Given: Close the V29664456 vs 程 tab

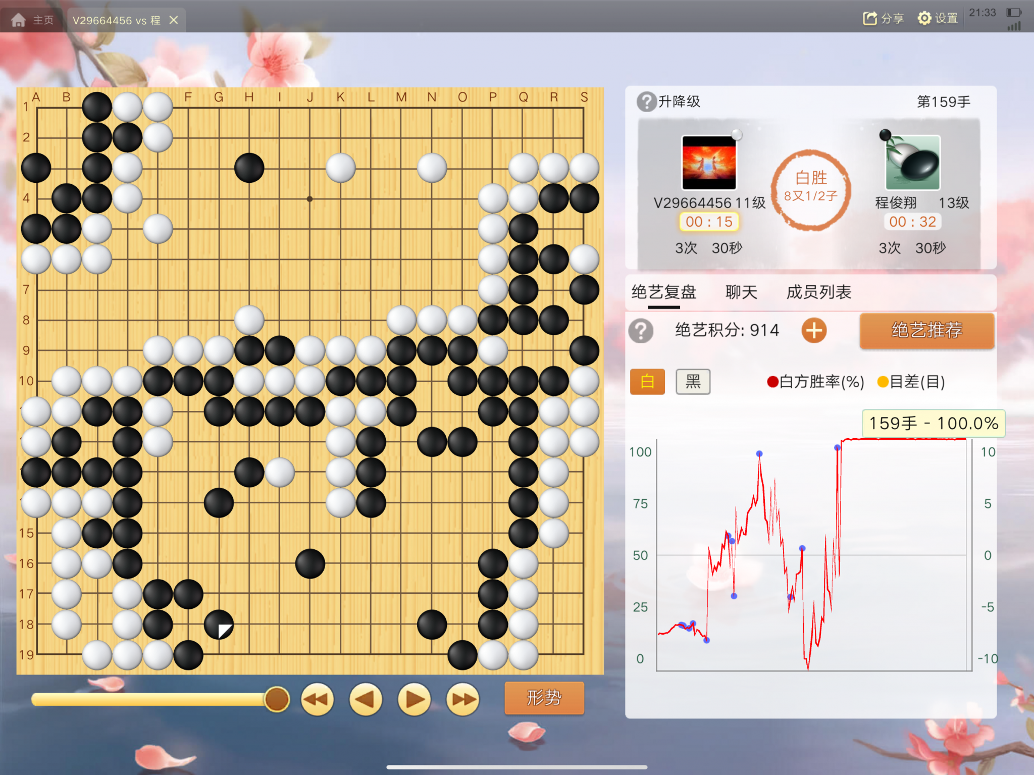Looking at the screenshot, I should pos(174,20).
